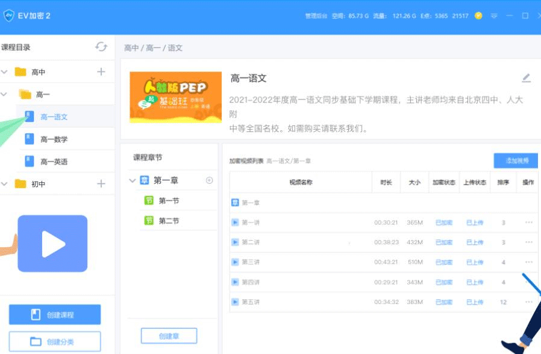The height and width of the screenshot is (354, 541).
Task: Click the plus icon next to 初中 folder
Action: pyautogui.click(x=101, y=184)
